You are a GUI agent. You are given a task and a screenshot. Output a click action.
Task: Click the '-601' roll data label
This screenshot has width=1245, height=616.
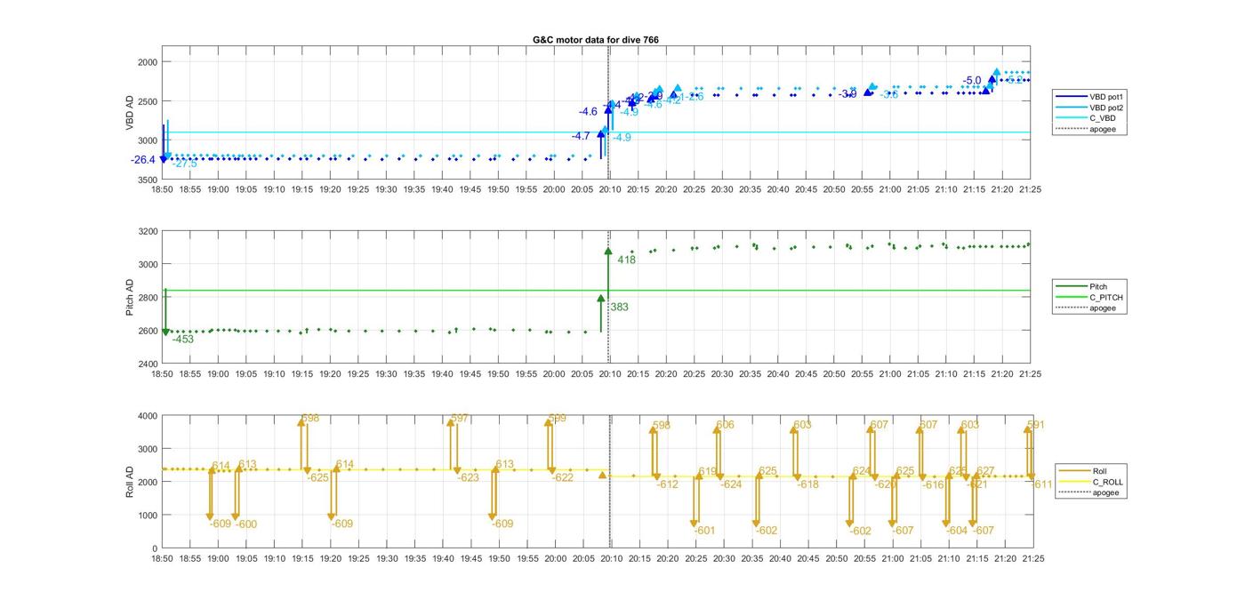click(704, 531)
